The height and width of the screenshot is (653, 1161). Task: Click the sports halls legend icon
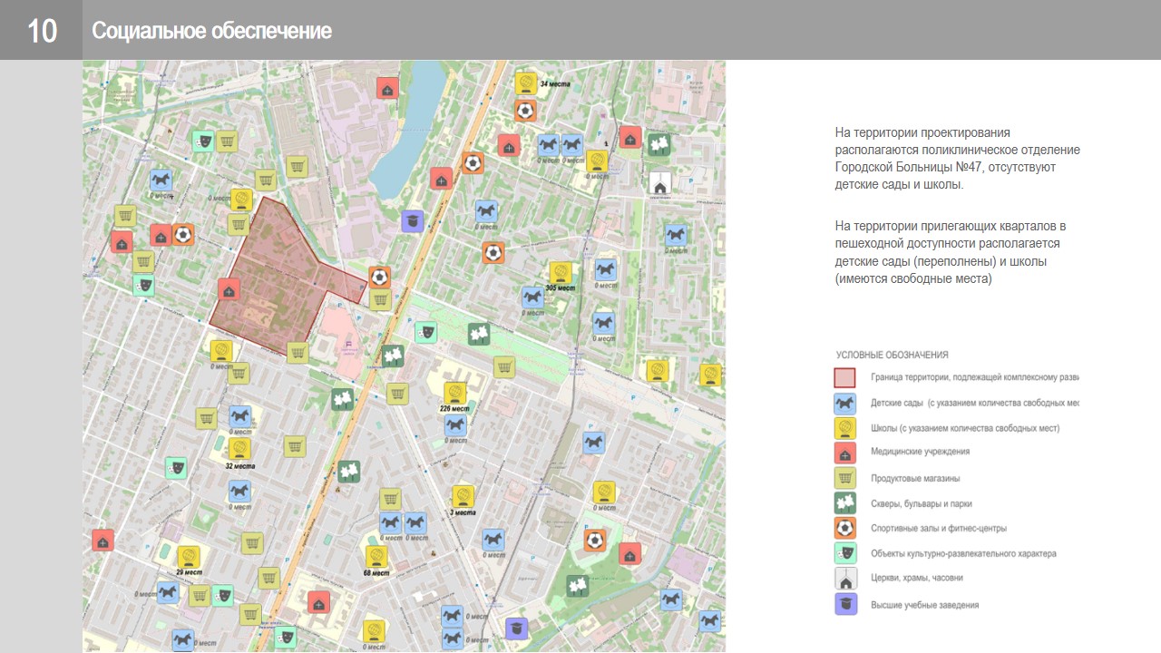[x=845, y=528]
